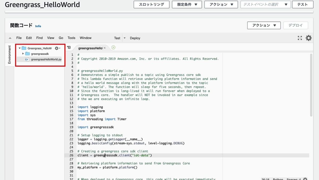Switch to the greengrassHello editor tab
Viewport: 319px width, 180px height.
tap(90, 48)
